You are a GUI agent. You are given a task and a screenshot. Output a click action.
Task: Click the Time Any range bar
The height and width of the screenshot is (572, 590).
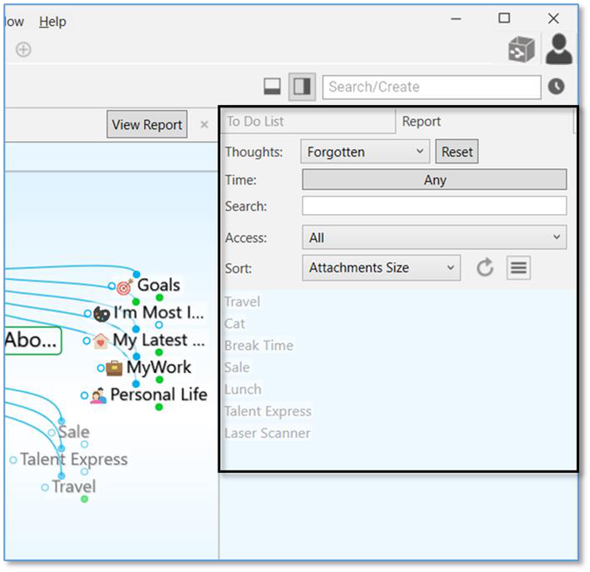click(433, 180)
